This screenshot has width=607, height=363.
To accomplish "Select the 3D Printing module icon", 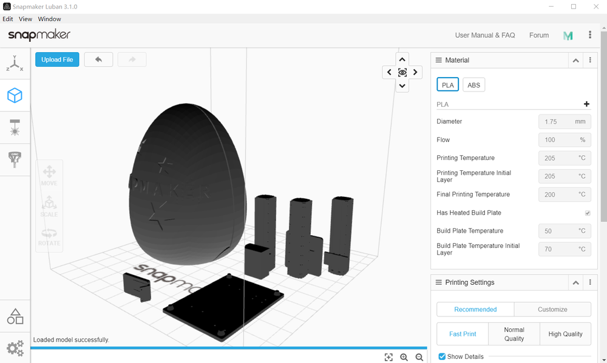I will [15, 95].
